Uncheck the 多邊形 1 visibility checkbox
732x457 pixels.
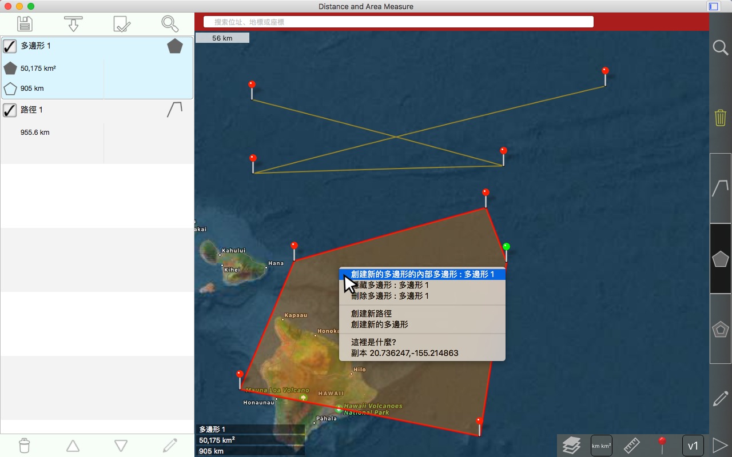coord(10,46)
